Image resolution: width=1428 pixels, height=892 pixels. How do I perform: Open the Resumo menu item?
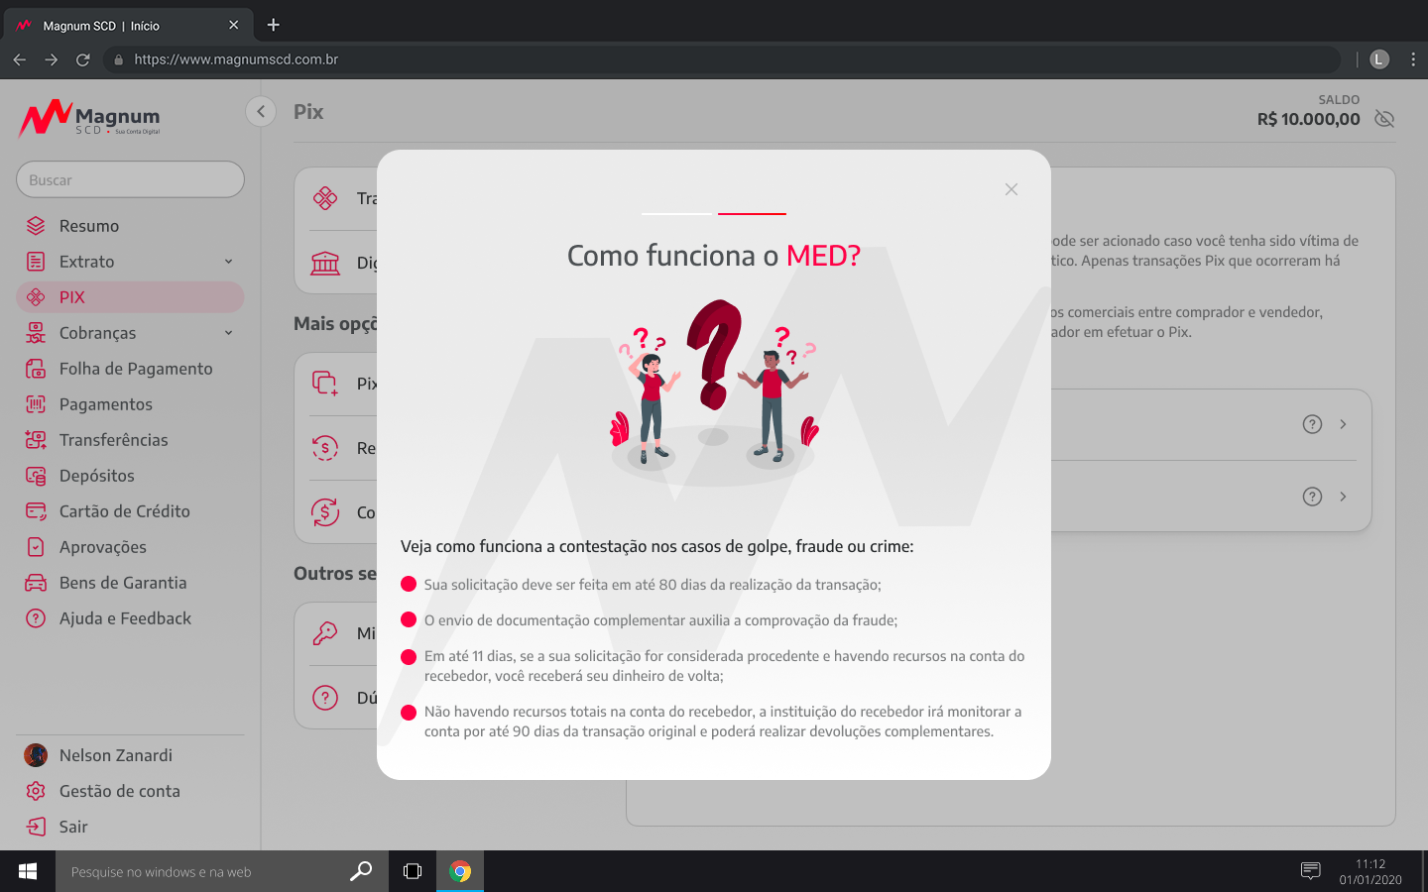click(x=130, y=226)
